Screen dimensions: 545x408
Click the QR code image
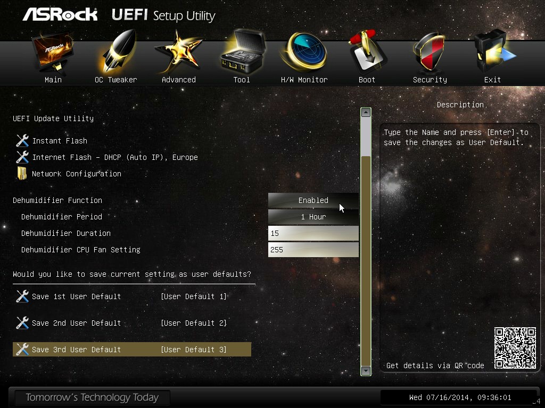click(515, 347)
